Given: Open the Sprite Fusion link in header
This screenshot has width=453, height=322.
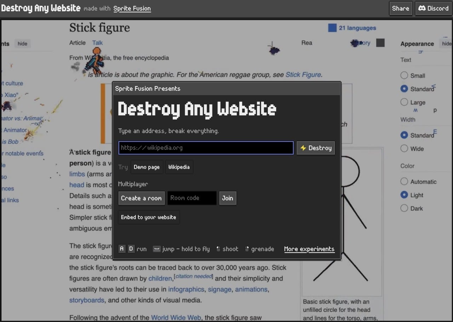Looking at the screenshot, I should tap(132, 8).
